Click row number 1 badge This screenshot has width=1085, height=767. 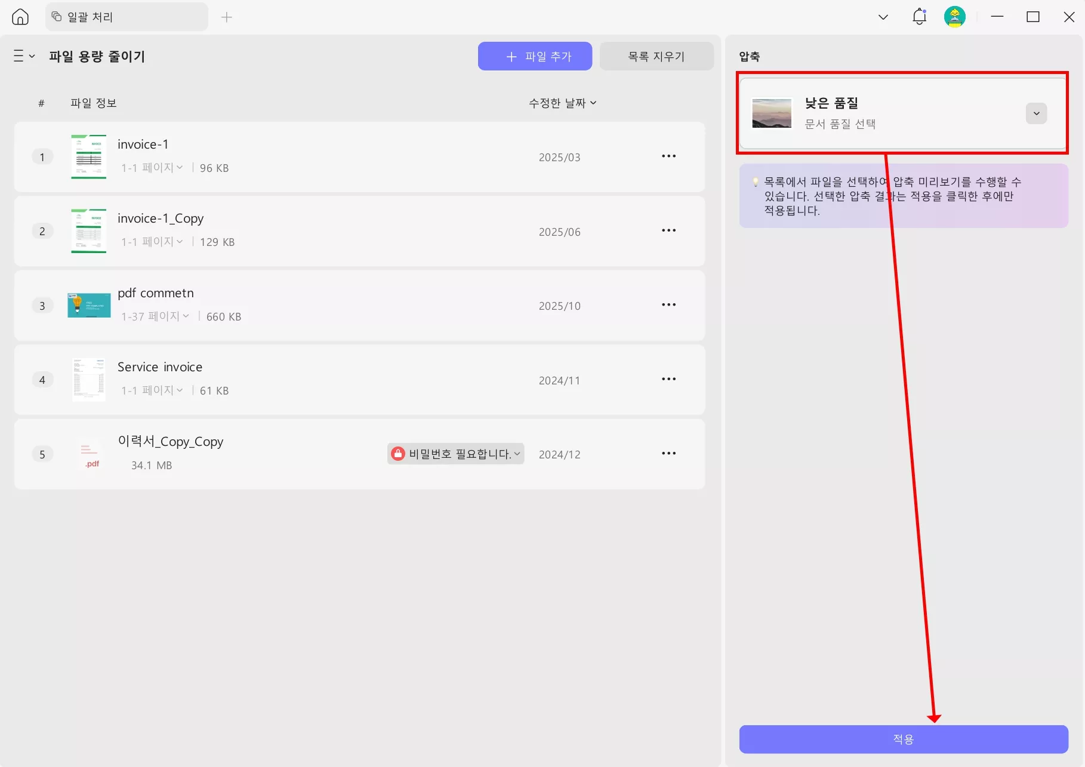point(42,157)
